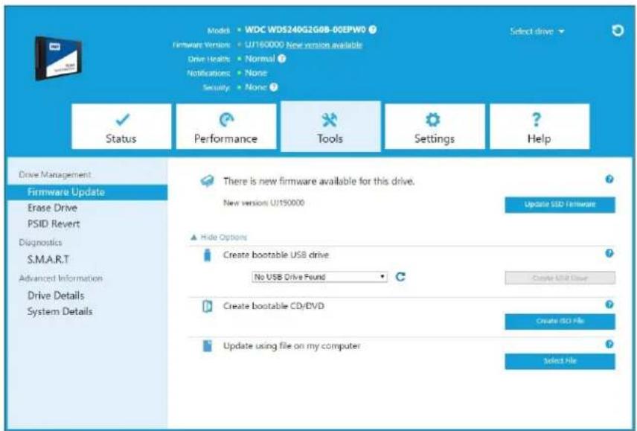This screenshot has height=431, width=637.
Task: Open System Details in the sidebar
Action: pyautogui.click(x=60, y=312)
